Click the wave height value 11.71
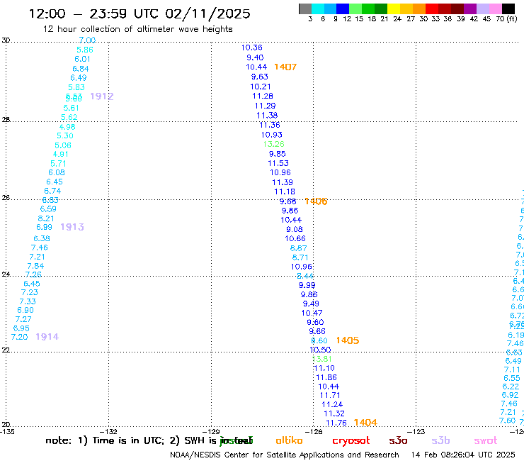This screenshot has width=524, height=461. pos(330,395)
